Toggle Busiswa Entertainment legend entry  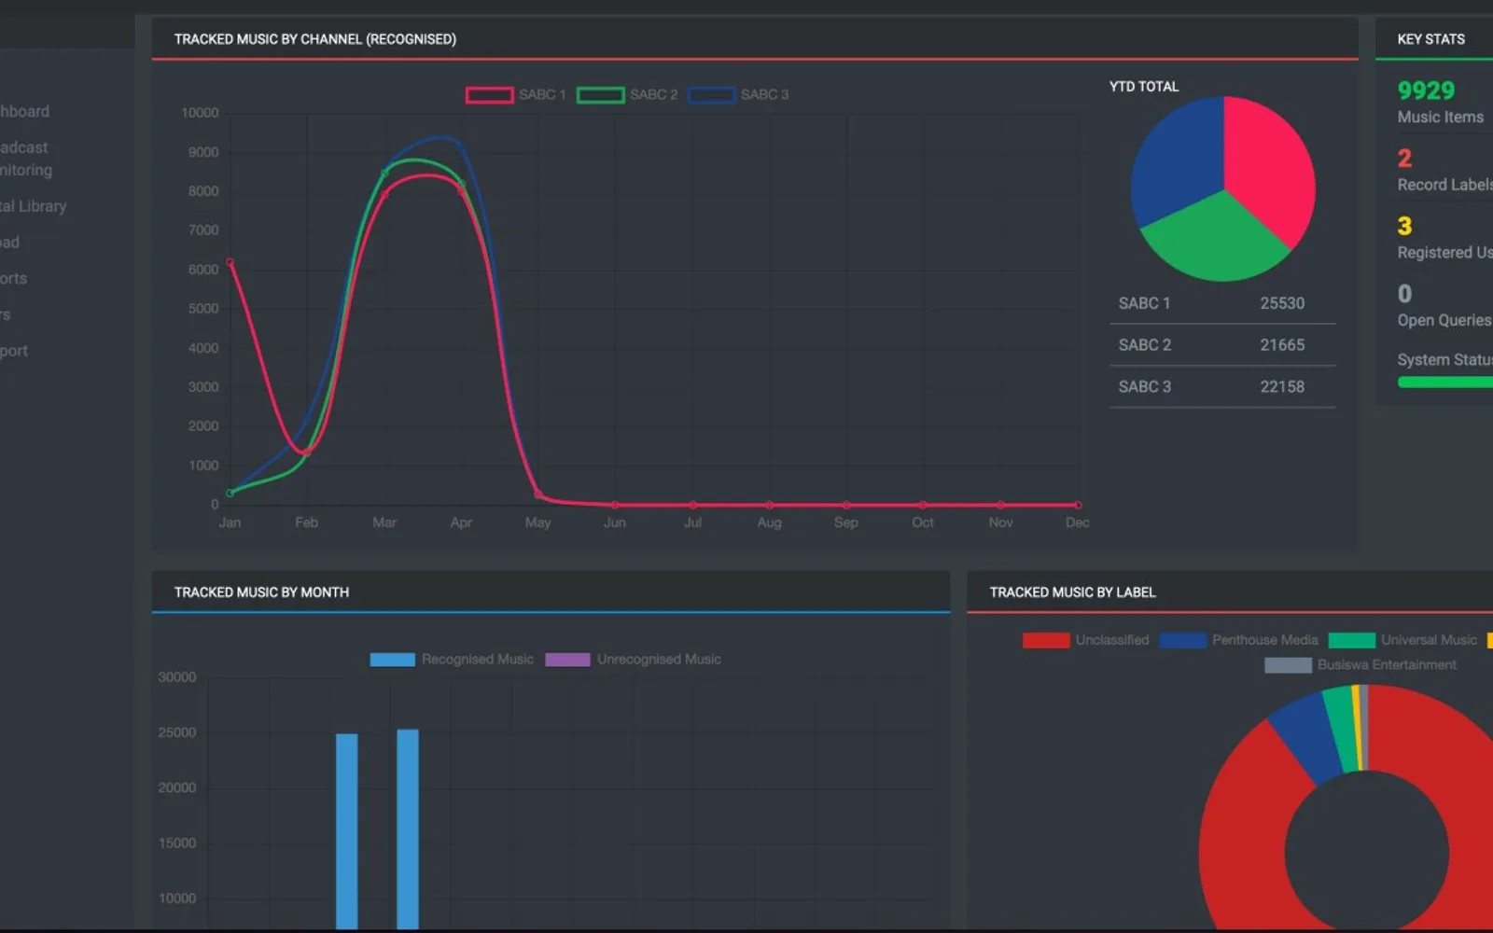pyautogui.click(x=1360, y=665)
